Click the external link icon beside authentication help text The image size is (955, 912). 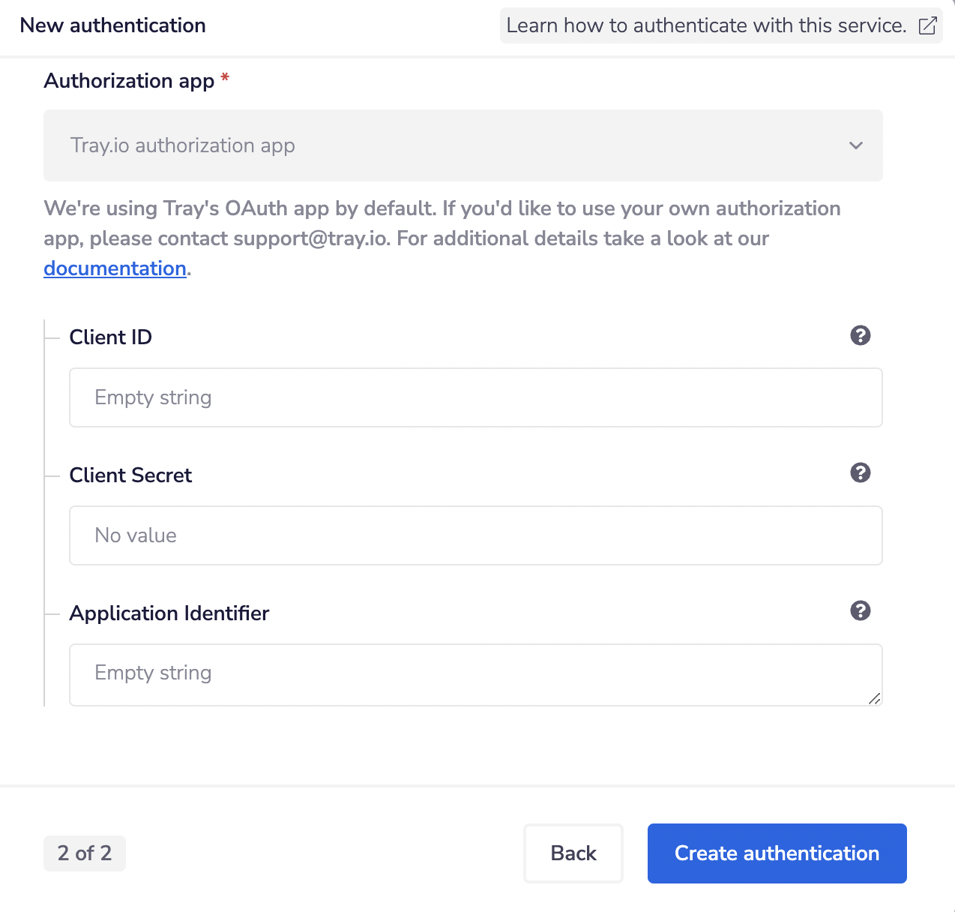tap(927, 25)
